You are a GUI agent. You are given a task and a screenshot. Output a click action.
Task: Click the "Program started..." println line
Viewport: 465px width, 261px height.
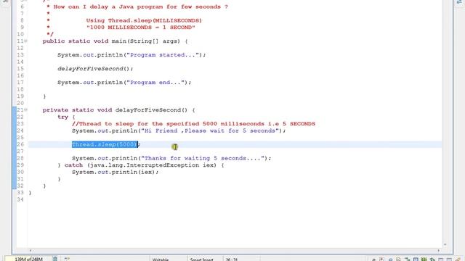click(x=132, y=55)
